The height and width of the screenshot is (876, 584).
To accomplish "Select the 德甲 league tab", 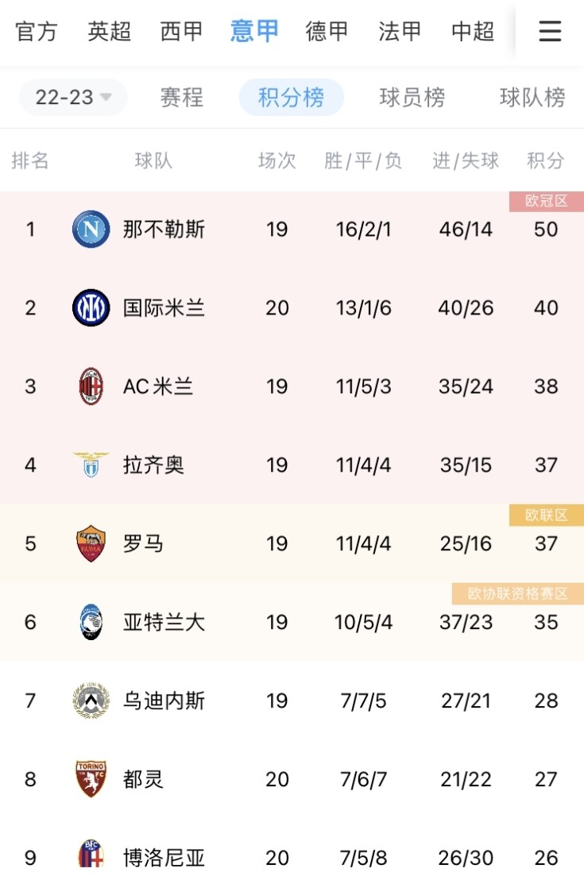I will pos(327,31).
